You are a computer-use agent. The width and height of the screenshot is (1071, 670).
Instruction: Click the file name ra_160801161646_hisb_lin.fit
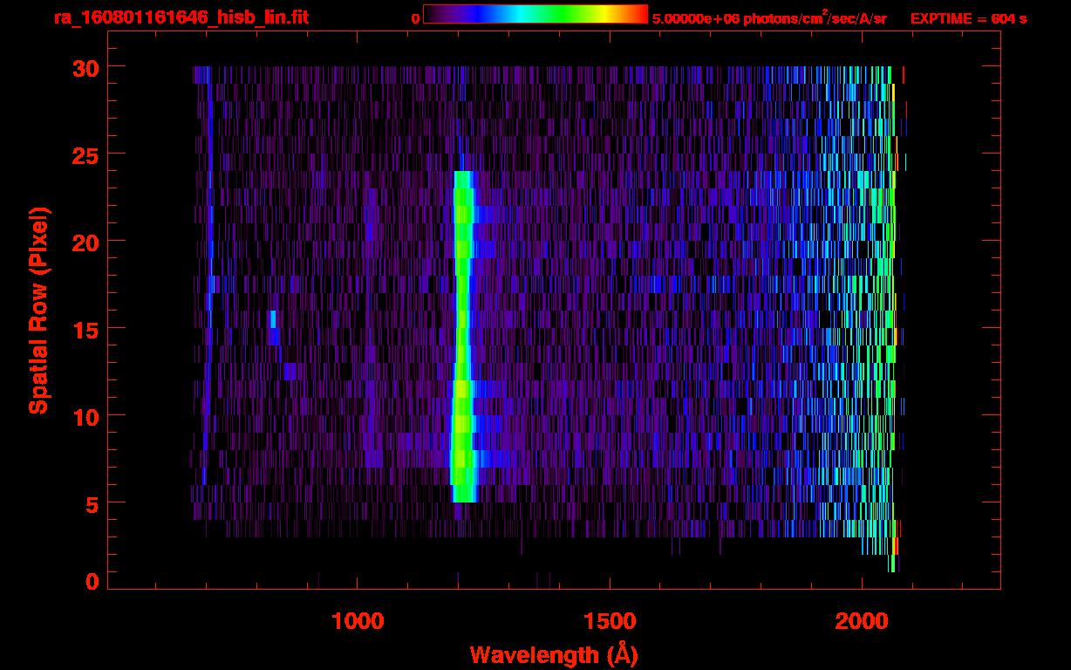click(x=181, y=17)
